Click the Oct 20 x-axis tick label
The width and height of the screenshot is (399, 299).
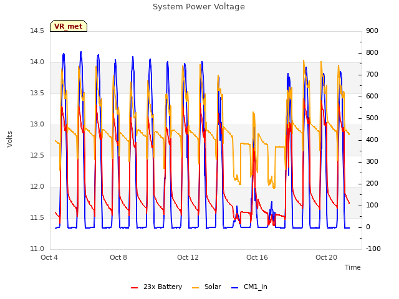click(326, 257)
